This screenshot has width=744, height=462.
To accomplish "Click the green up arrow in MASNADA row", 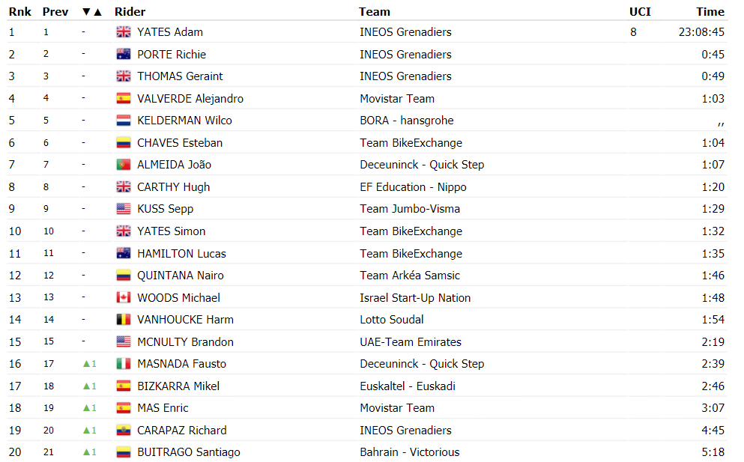I will 86,364.
